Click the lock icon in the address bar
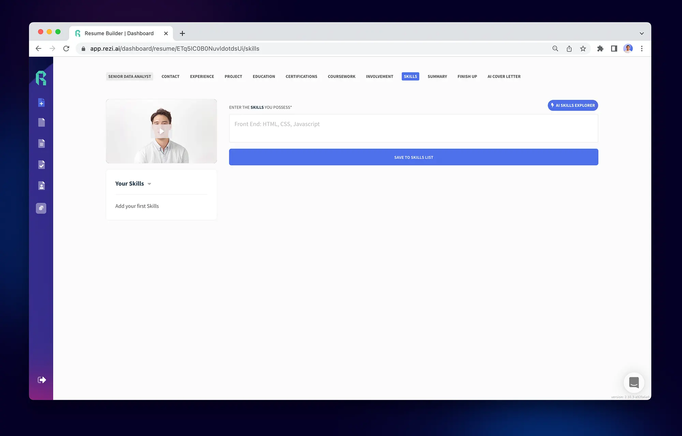682x436 pixels. pos(83,49)
